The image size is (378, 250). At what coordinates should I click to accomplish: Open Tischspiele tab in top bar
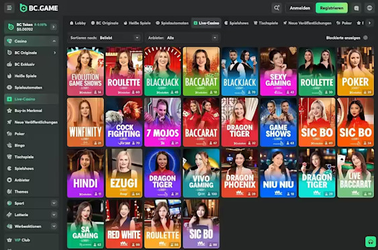click(266, 23)
